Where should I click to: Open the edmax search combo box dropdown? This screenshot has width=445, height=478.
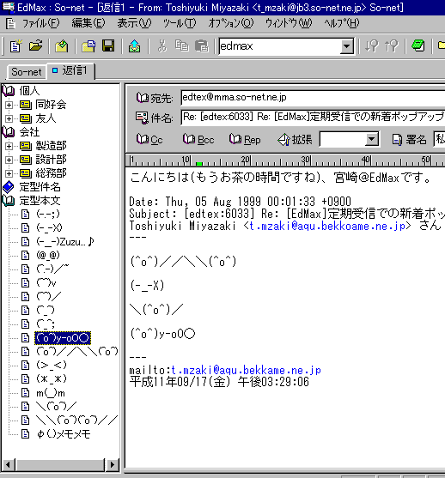pyautogui.click(x=346, y=46)
